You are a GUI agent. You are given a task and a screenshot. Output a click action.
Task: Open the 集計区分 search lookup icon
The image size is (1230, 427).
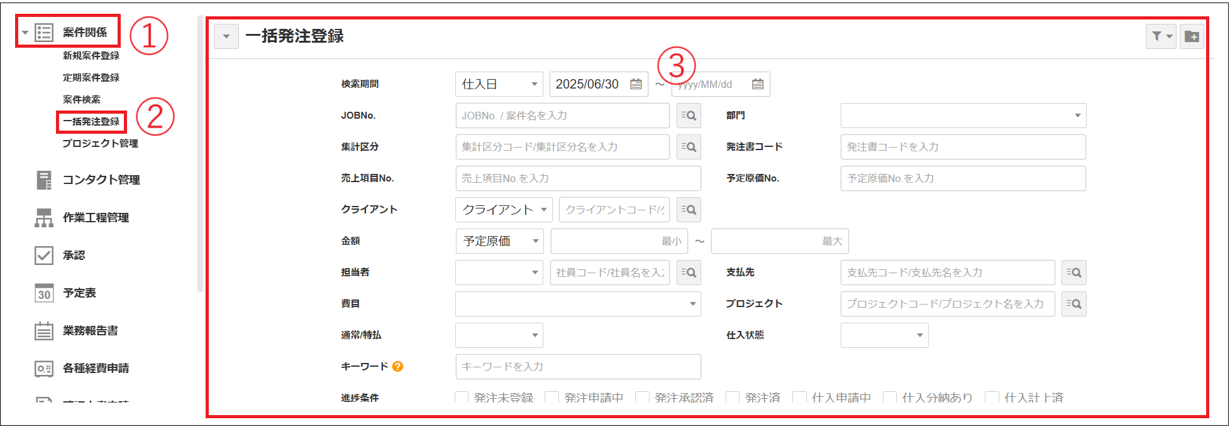pyautogui.click(x=689, y=147)
